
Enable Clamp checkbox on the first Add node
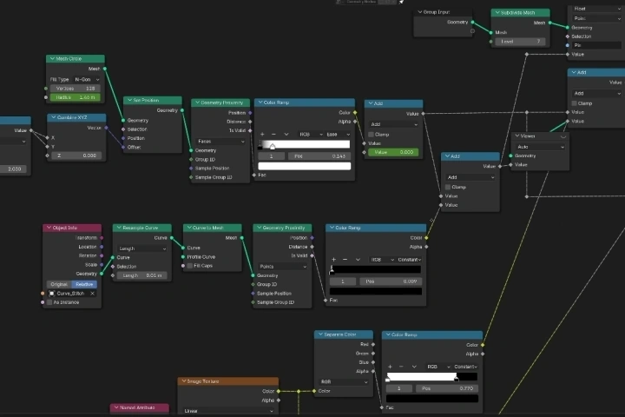click(x=371, y=135)
